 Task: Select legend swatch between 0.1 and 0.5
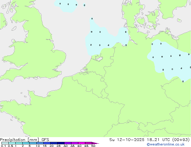(x=5, y=143)
